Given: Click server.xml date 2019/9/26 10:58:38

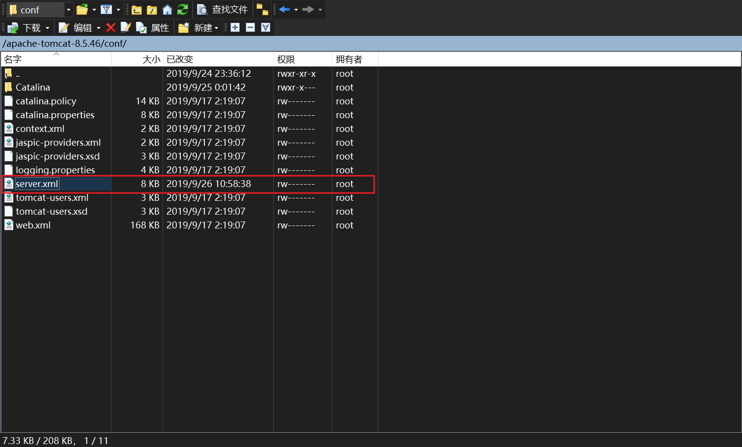Looking at the screenshot, I should (209, 184).
